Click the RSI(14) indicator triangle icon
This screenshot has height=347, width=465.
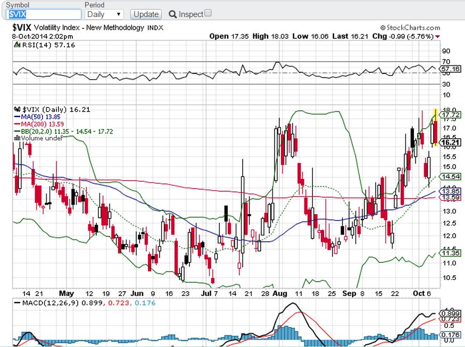click(17, 45)
